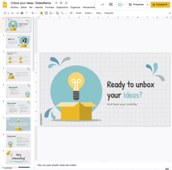Open the activity dashboard trend icon

(x=103, y=5)
